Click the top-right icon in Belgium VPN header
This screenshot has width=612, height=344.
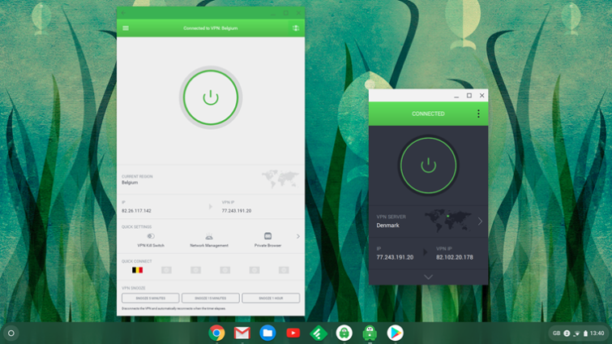pyautogui.click(x=296, y=28)
